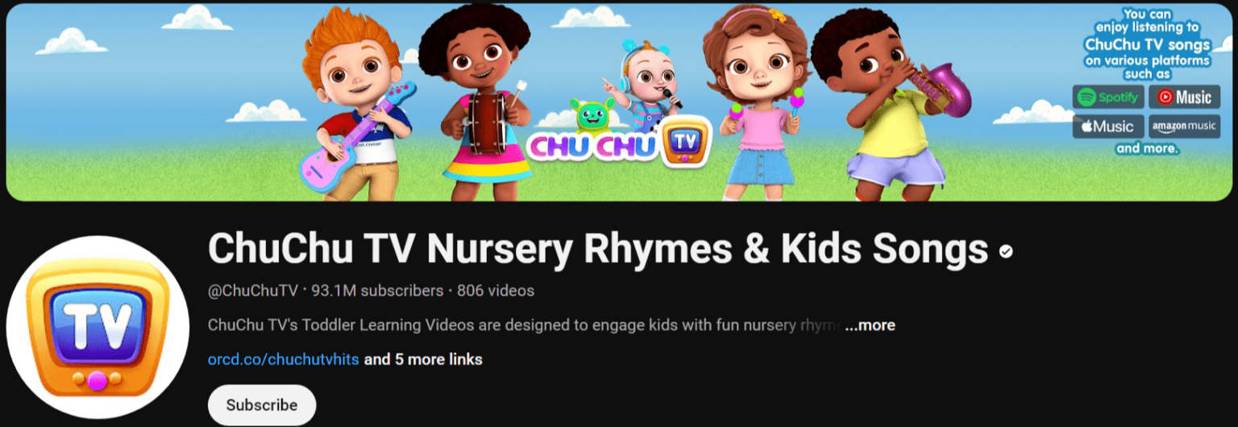Image resolution: width=1238 pixels, height=427 pixels.
Task: Click the Apple Music logo in the banner
Action: tap(1108, 126)
